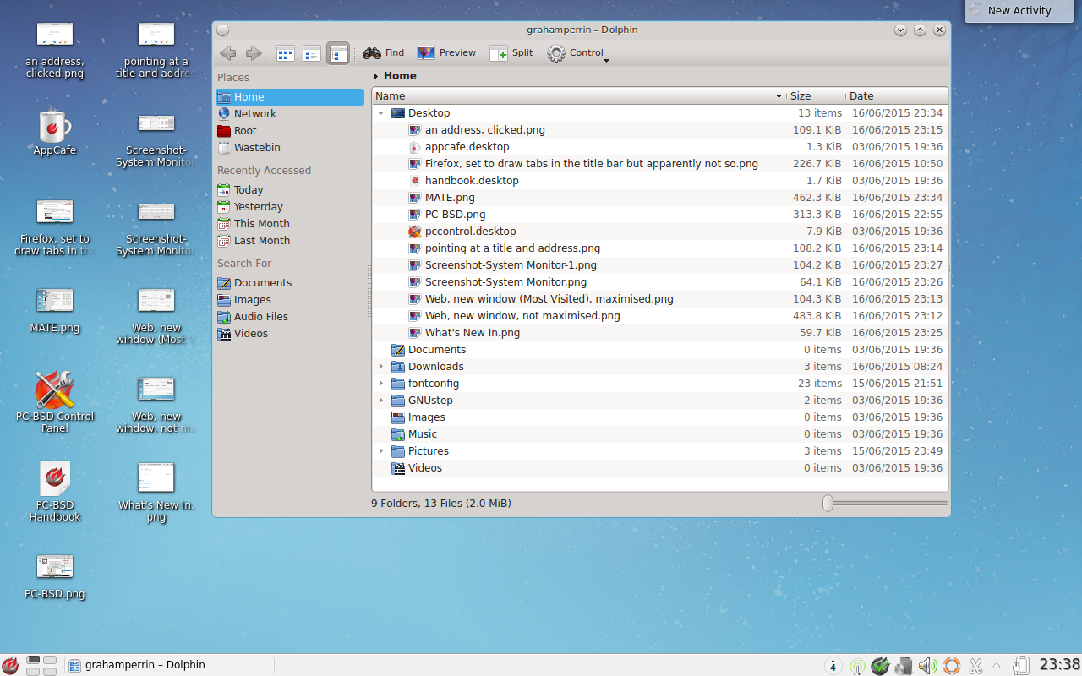Image resolution: width=1082 pixels, height=676 pixels.
Task: Go forward using the right arrow toolbar icon
Action: [x=254, y=53]
